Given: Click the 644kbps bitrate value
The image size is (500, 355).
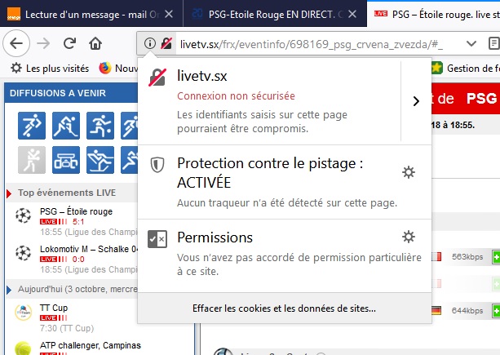Looking at the screenshot, I should [x=467, y=311].
